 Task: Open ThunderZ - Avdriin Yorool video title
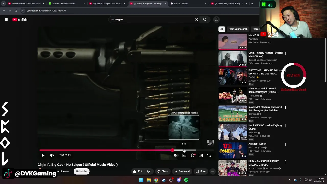[263, 90]
